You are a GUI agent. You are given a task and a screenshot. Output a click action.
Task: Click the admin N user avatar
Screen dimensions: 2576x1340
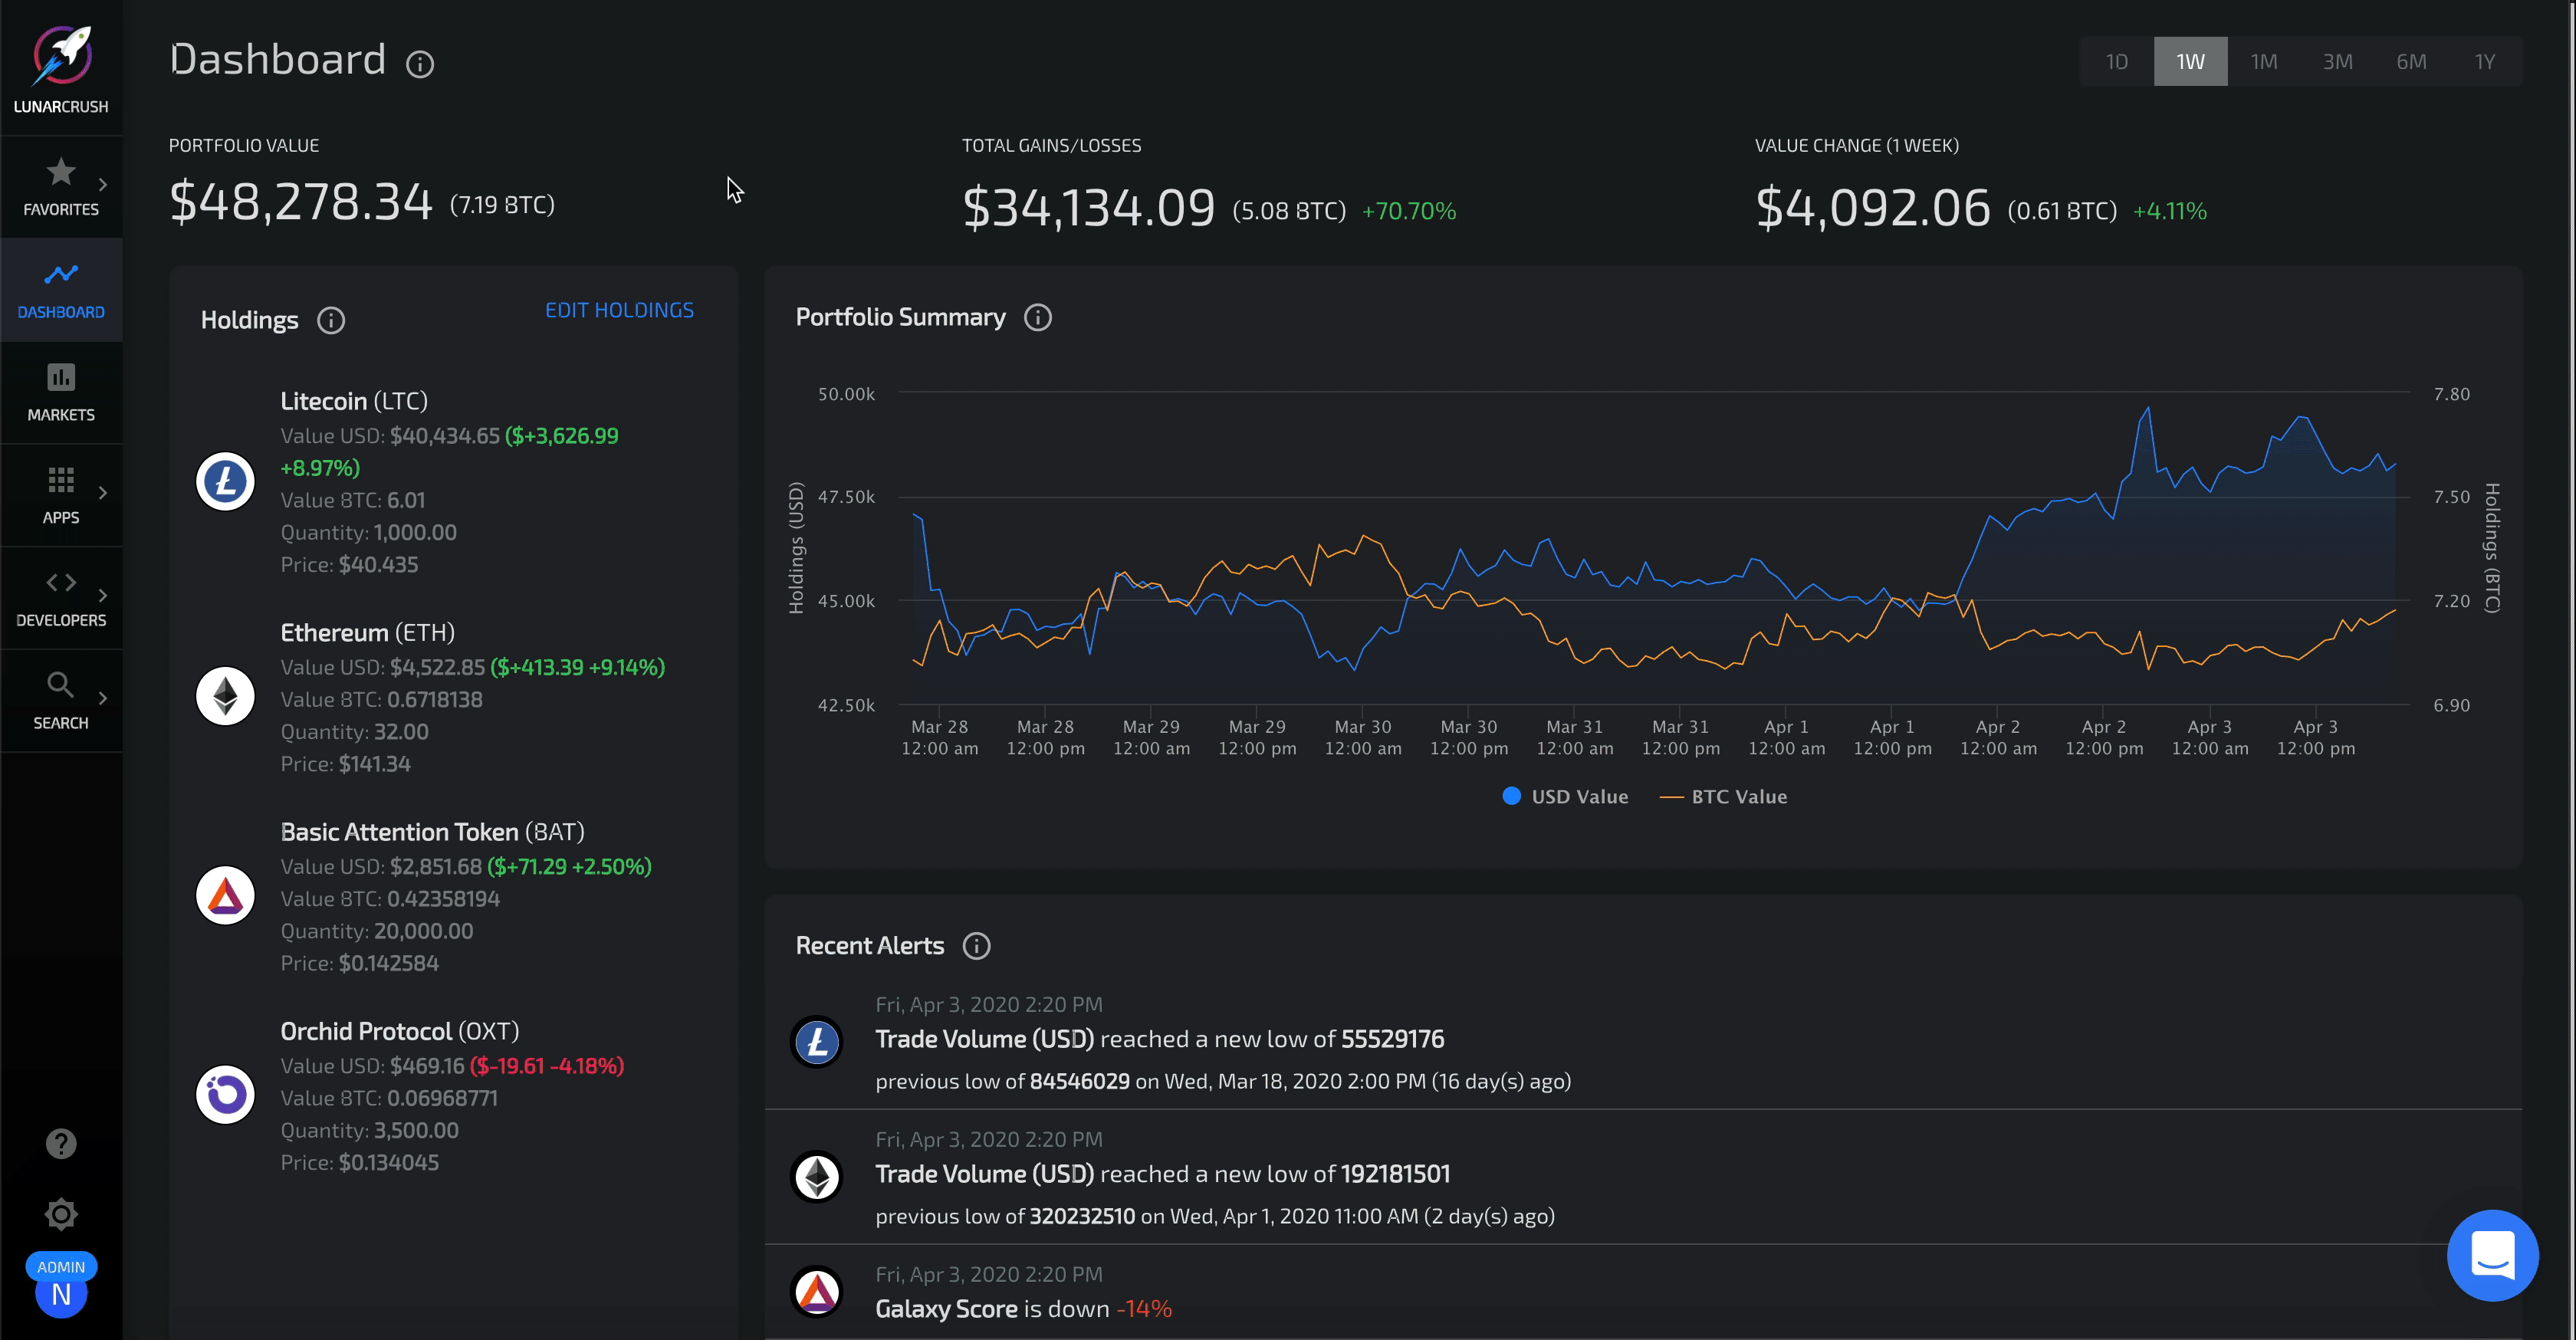click(x=61, y=1295)
